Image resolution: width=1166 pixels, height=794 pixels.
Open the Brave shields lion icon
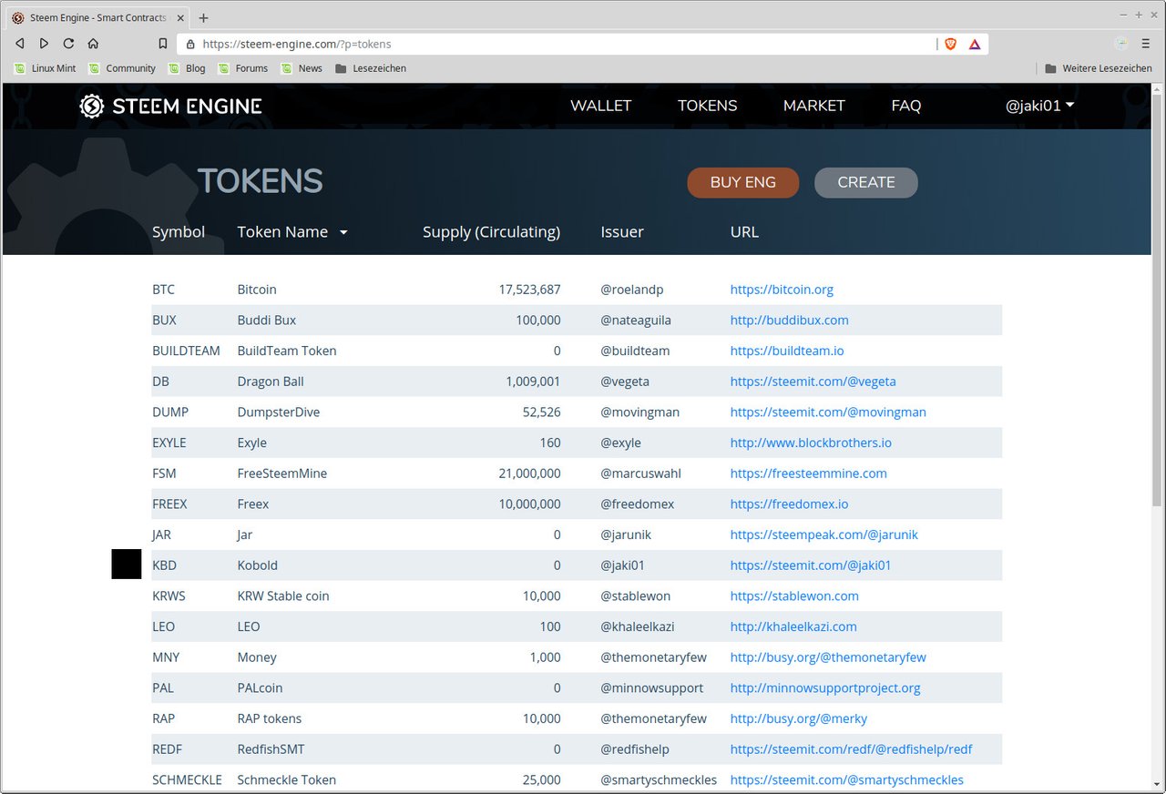951,44
